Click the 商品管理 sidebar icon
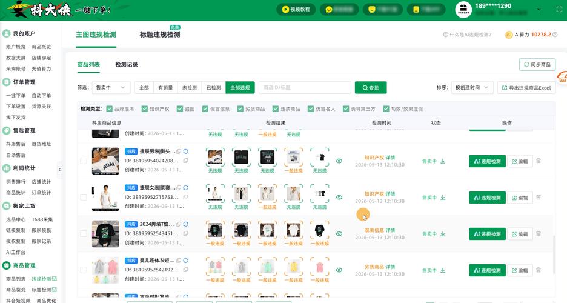567x303 pixels. pos(6,265)
